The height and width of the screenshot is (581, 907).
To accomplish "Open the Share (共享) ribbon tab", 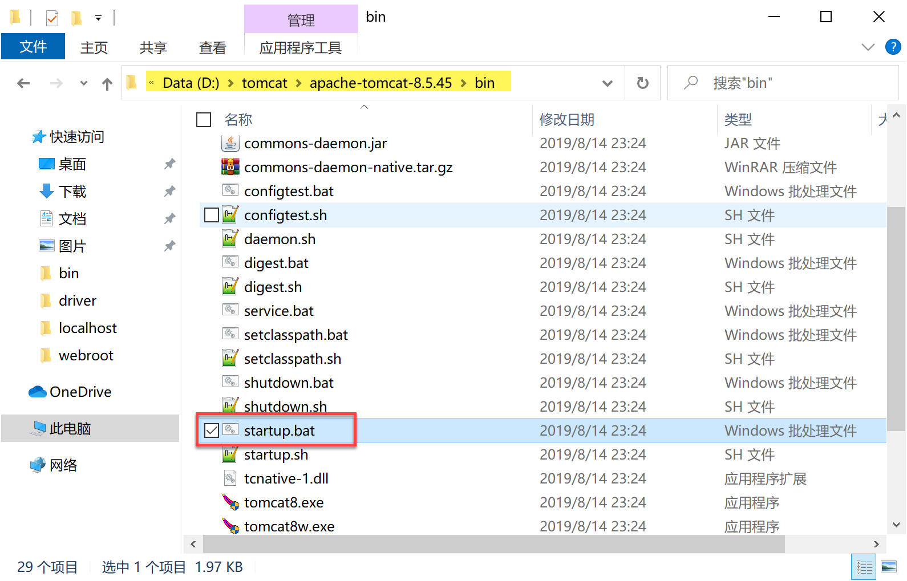I will [153, 47].
